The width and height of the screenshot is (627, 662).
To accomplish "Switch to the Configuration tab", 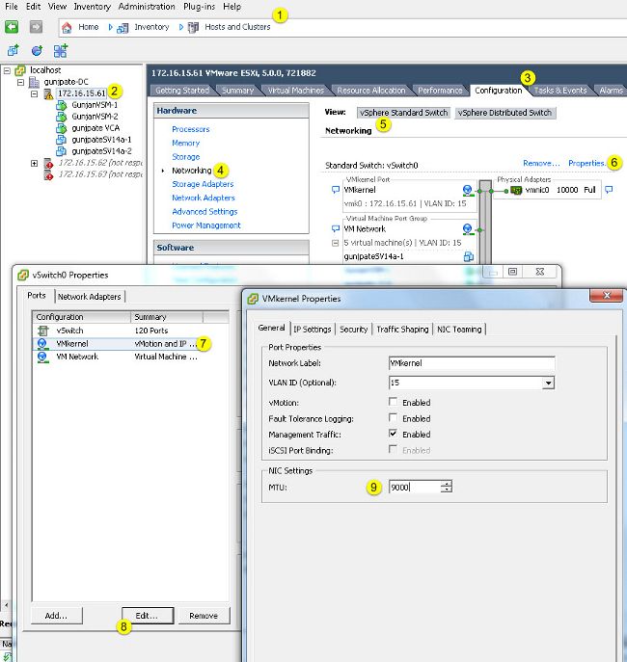I will [x=498, y=91].
